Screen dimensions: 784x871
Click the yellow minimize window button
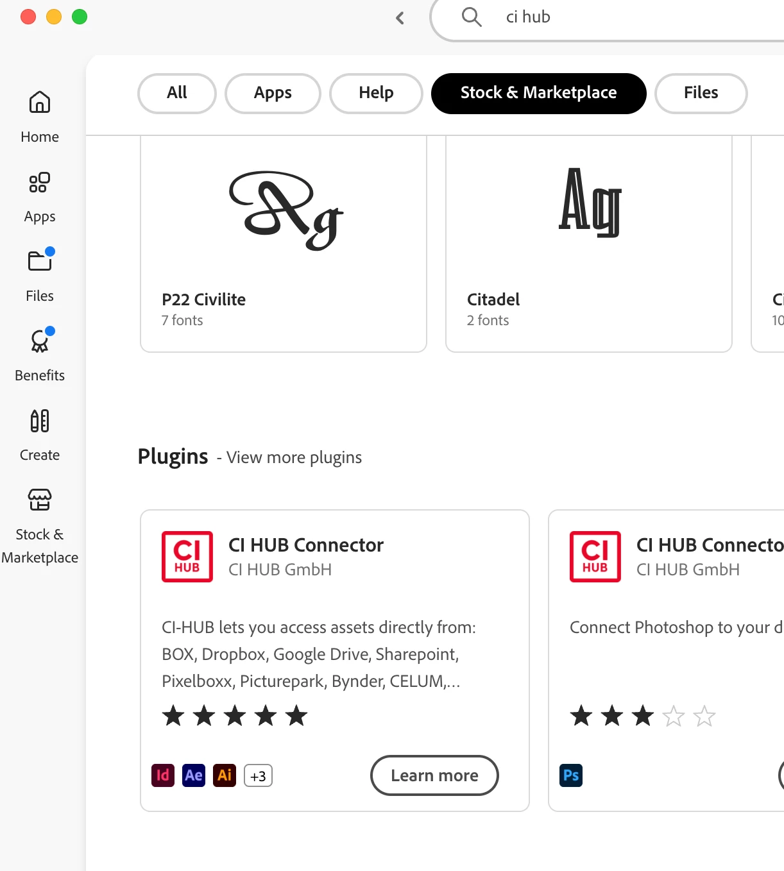click(54, 17)
